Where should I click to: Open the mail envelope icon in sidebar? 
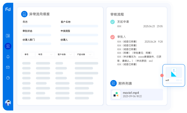[8, 67]
